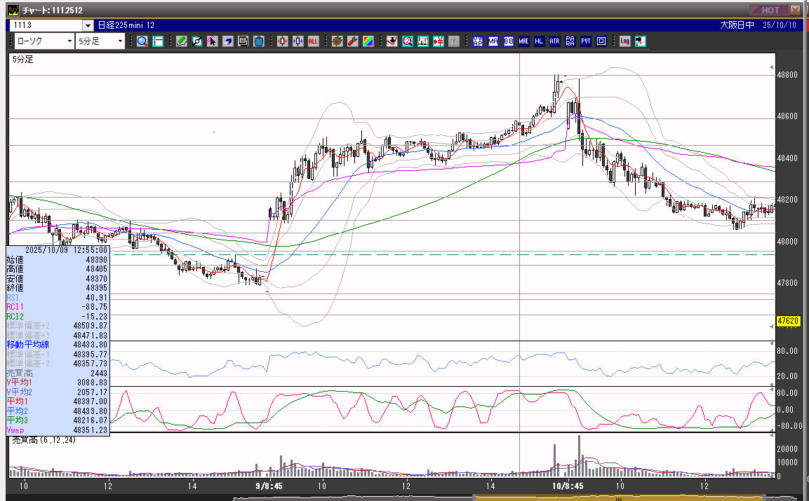This screenshot has height=501, width=809.
Task: Select the green pencil drawing tool
Action: 181,41
